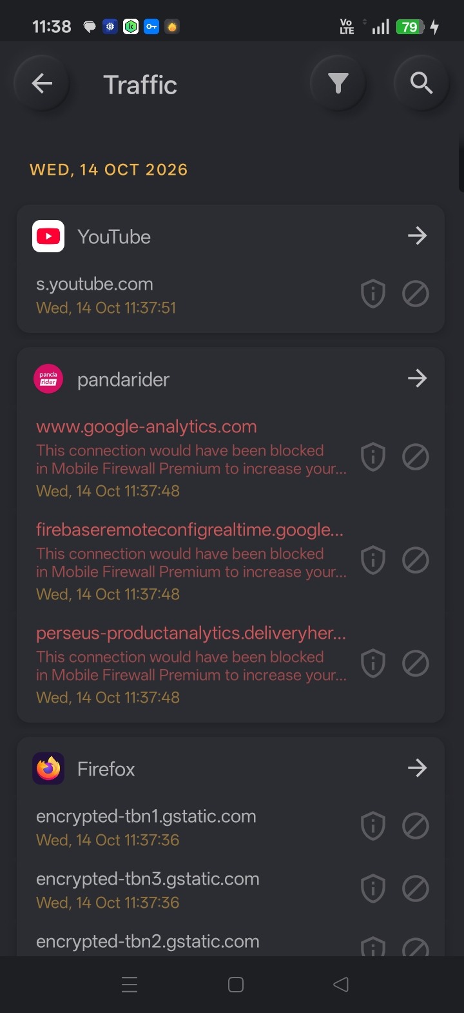The width and height of the screenshot is (464, 1013).
Task: Tap the pandarider app icon
Action: (x=48, y=378)
